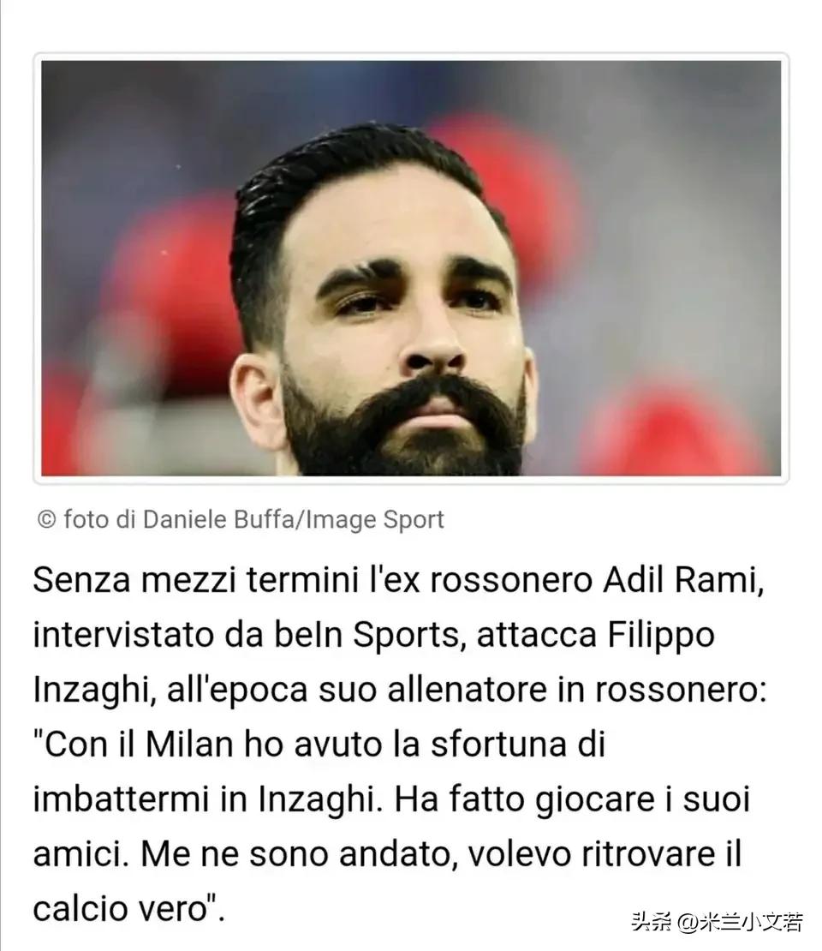Click the Image Sport credit text
This screenshot has height=951, width=822.
pos(374,520)
